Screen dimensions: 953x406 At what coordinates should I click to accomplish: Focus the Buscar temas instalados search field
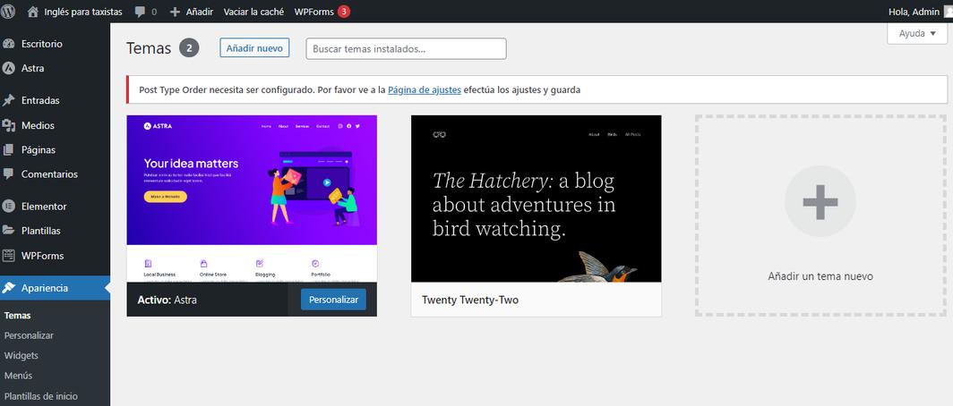click(x=406, y=48)
